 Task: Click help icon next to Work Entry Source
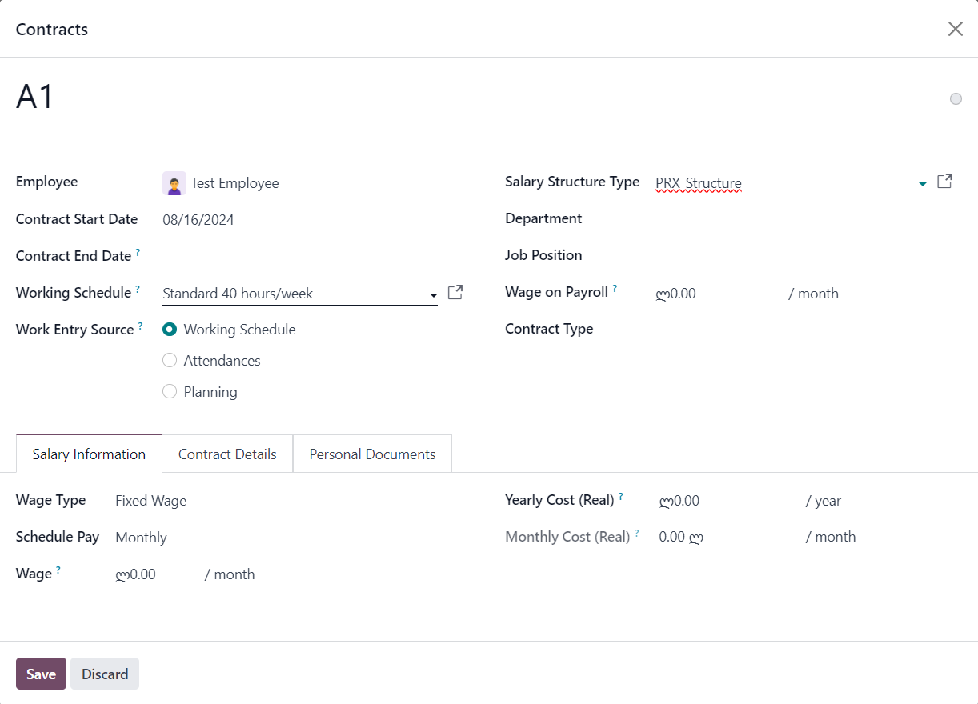pyautogui.click(x=141, y=326)
